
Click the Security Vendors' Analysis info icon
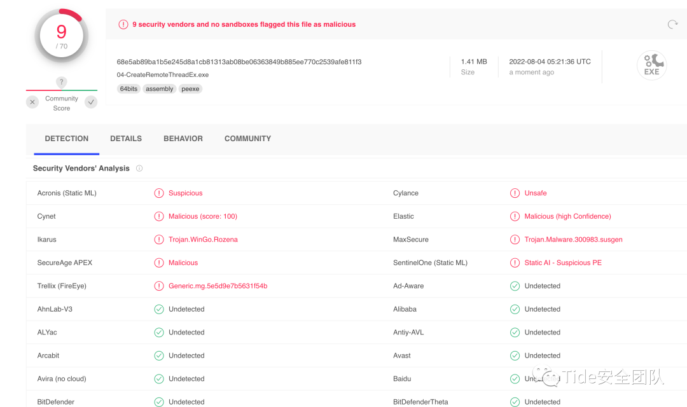(139, 169)
